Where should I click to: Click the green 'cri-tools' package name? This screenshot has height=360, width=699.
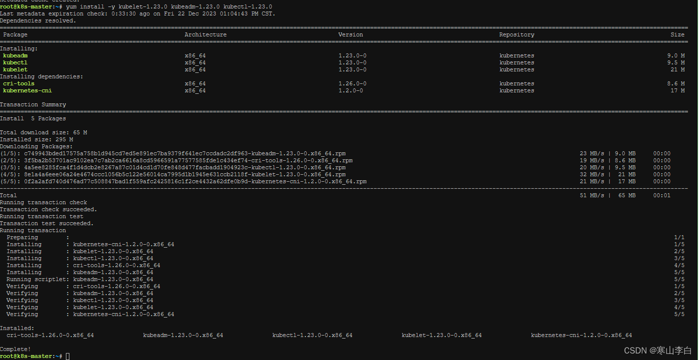(19, 84)
